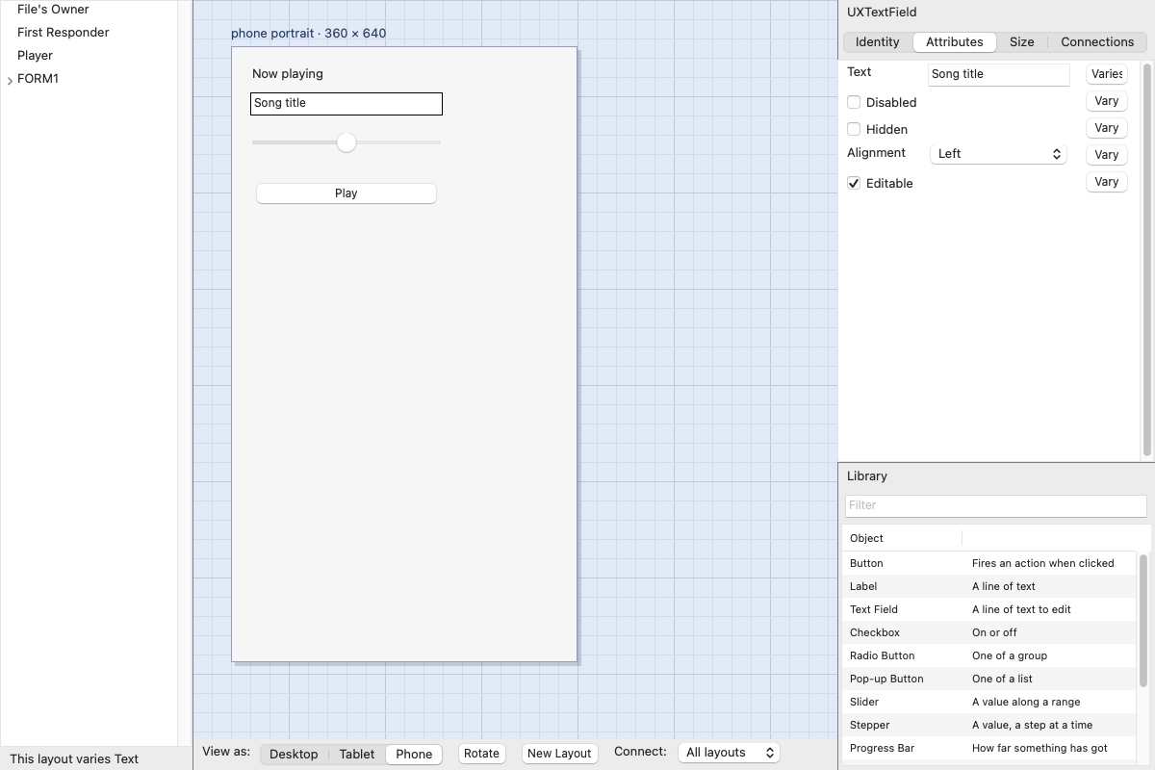This screenshot has width=1155, height=770.
Task: Create a New Layout
Action: (x=559, y=754)
